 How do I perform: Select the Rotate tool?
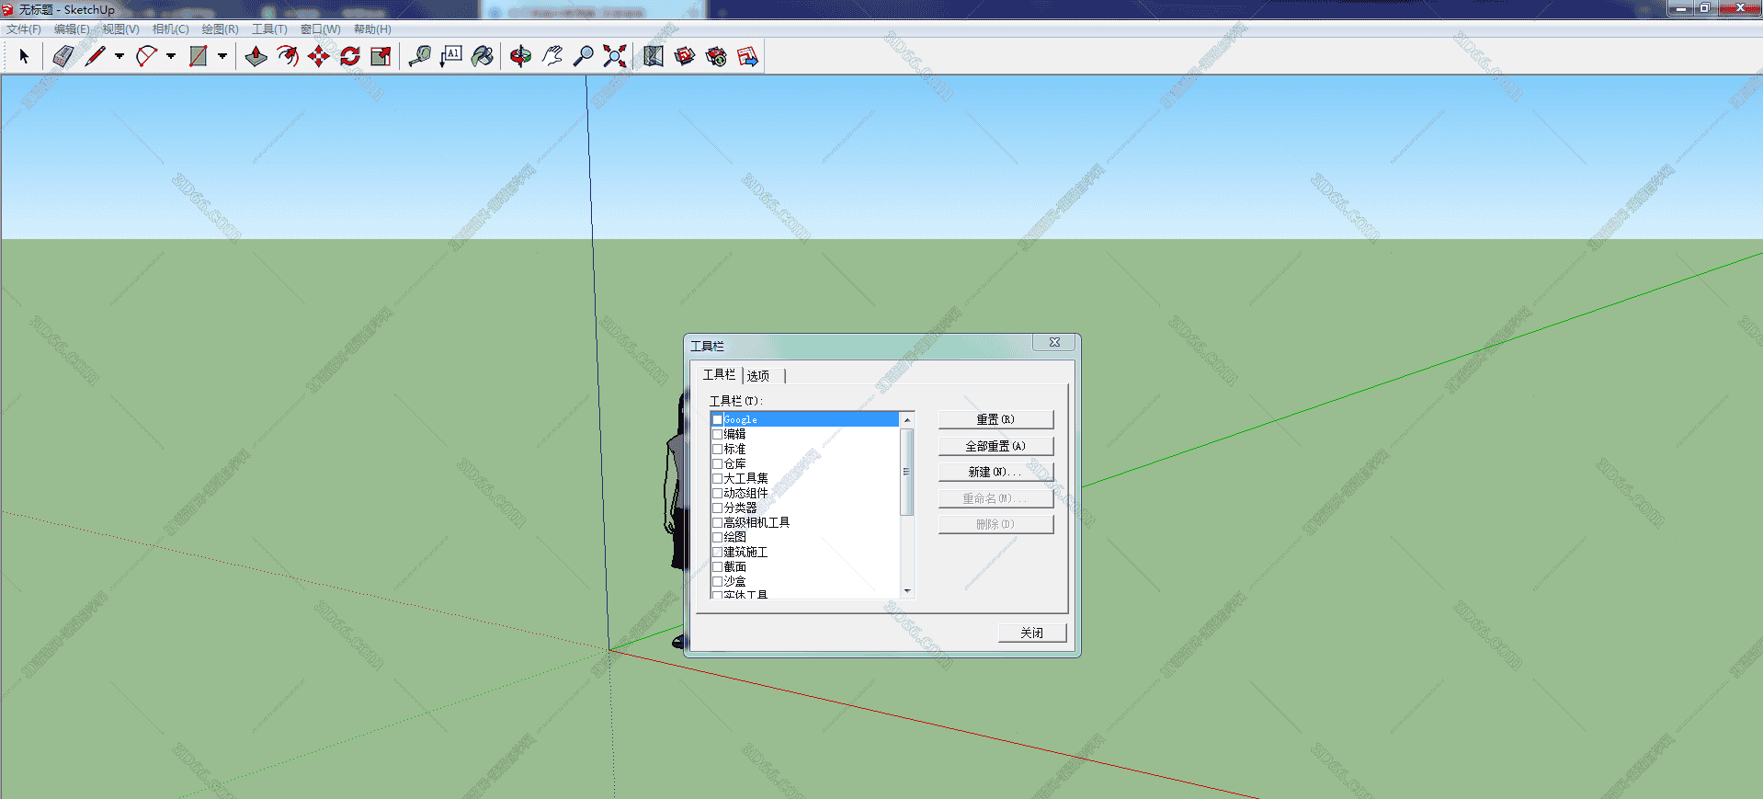tap(350, 56)
